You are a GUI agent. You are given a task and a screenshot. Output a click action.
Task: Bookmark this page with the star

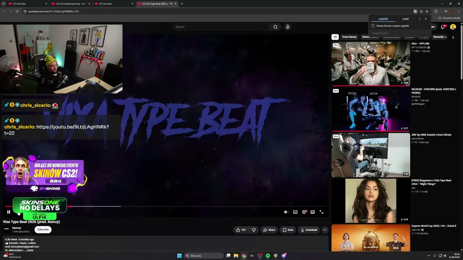click(427, 11)
